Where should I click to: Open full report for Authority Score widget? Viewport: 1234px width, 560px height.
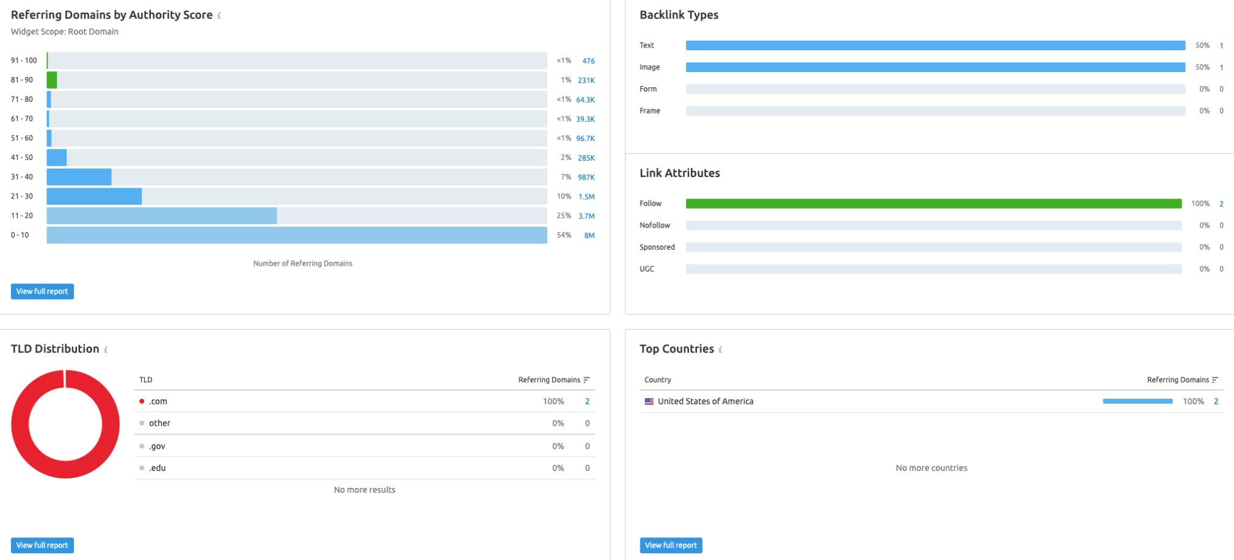[42, 291]
